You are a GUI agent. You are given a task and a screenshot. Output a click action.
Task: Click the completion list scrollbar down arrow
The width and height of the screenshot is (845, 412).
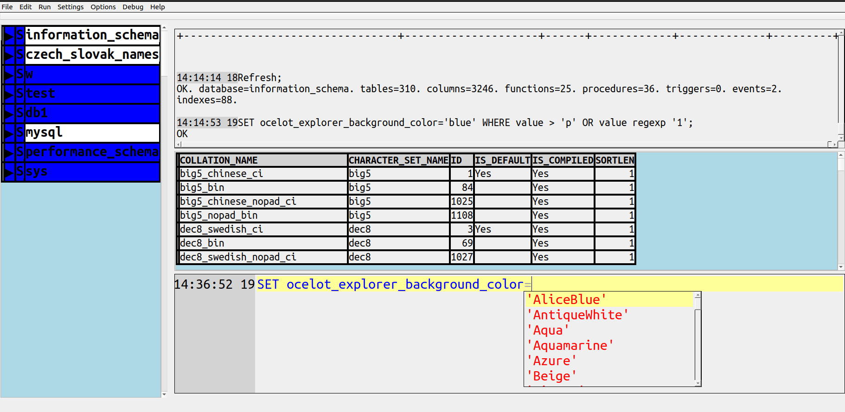click(x=698, y=383)
